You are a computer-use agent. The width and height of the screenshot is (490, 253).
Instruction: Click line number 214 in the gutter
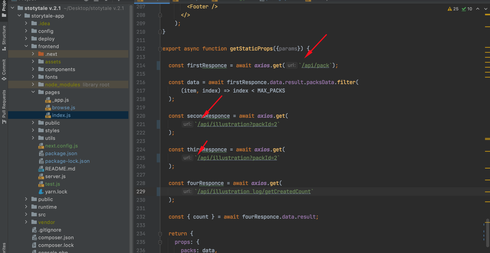coord(141,65)
